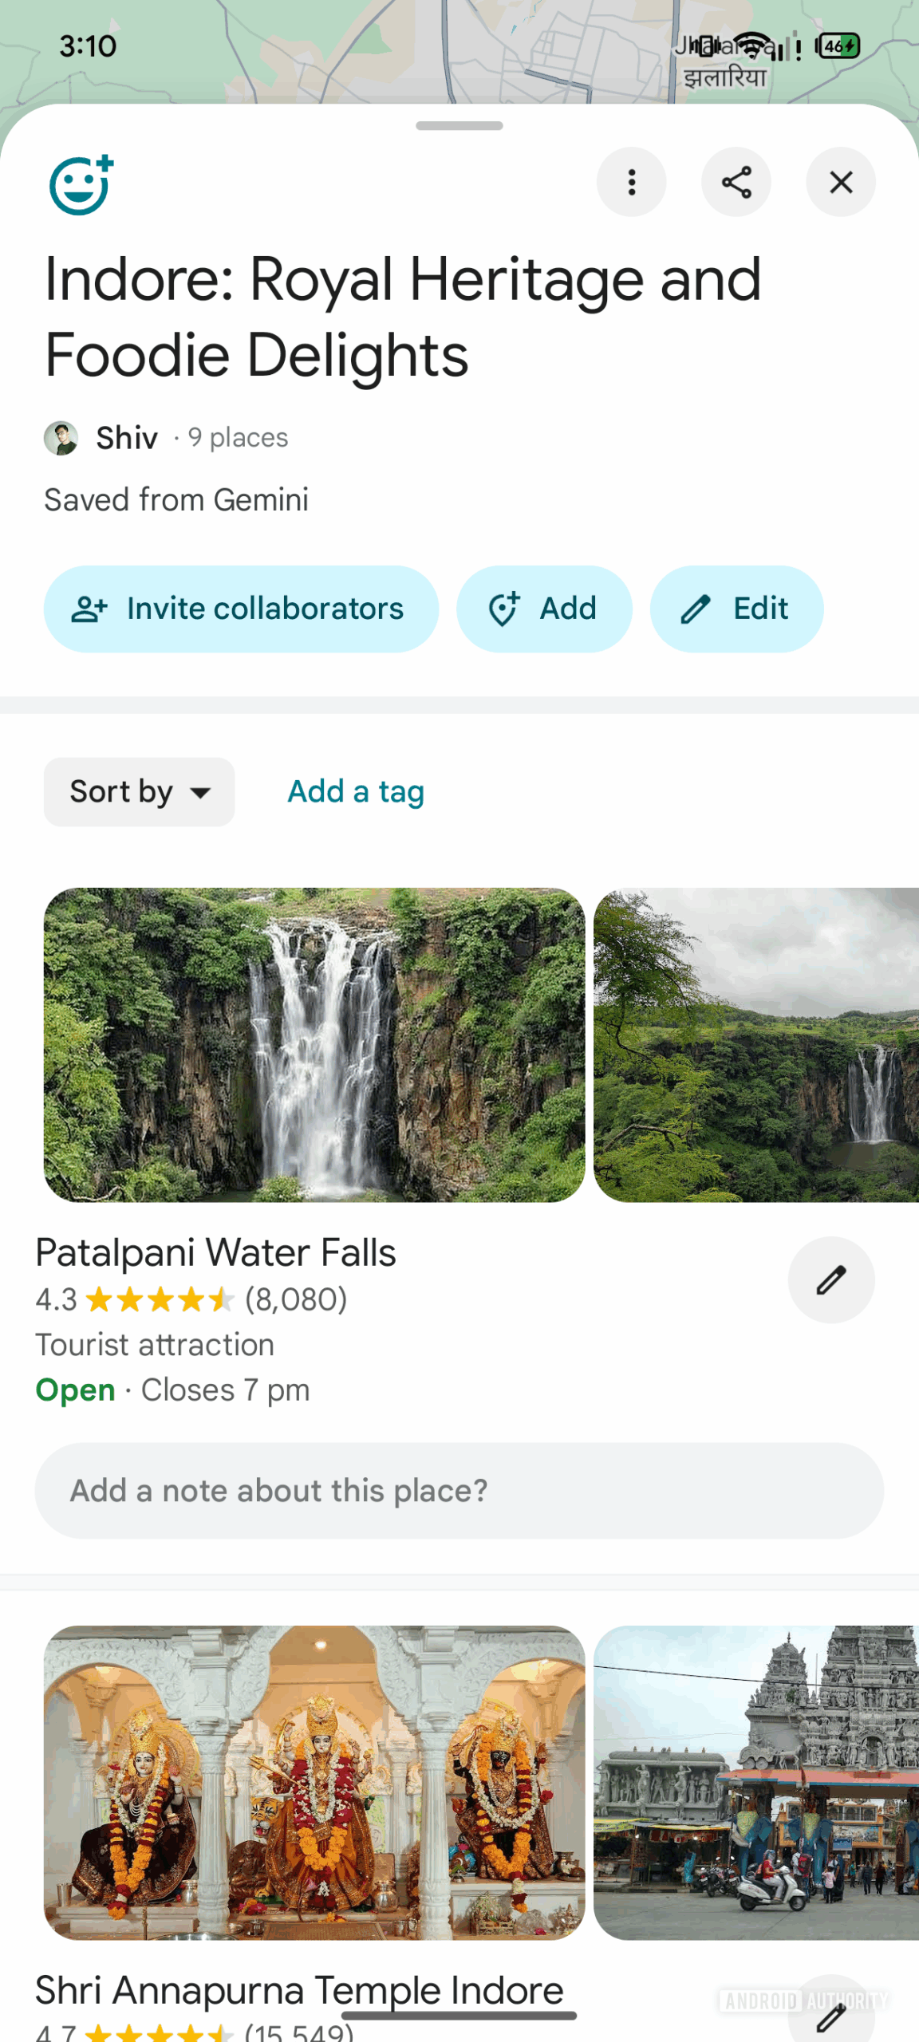Image resolution: width=919 pixels, height=2042 pixels.
Task: Click the Add a note field
Action: tap(459, 1490)
